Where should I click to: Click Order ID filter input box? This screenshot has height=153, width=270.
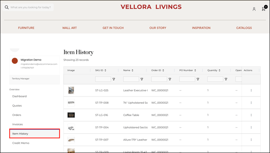(159, 79)
